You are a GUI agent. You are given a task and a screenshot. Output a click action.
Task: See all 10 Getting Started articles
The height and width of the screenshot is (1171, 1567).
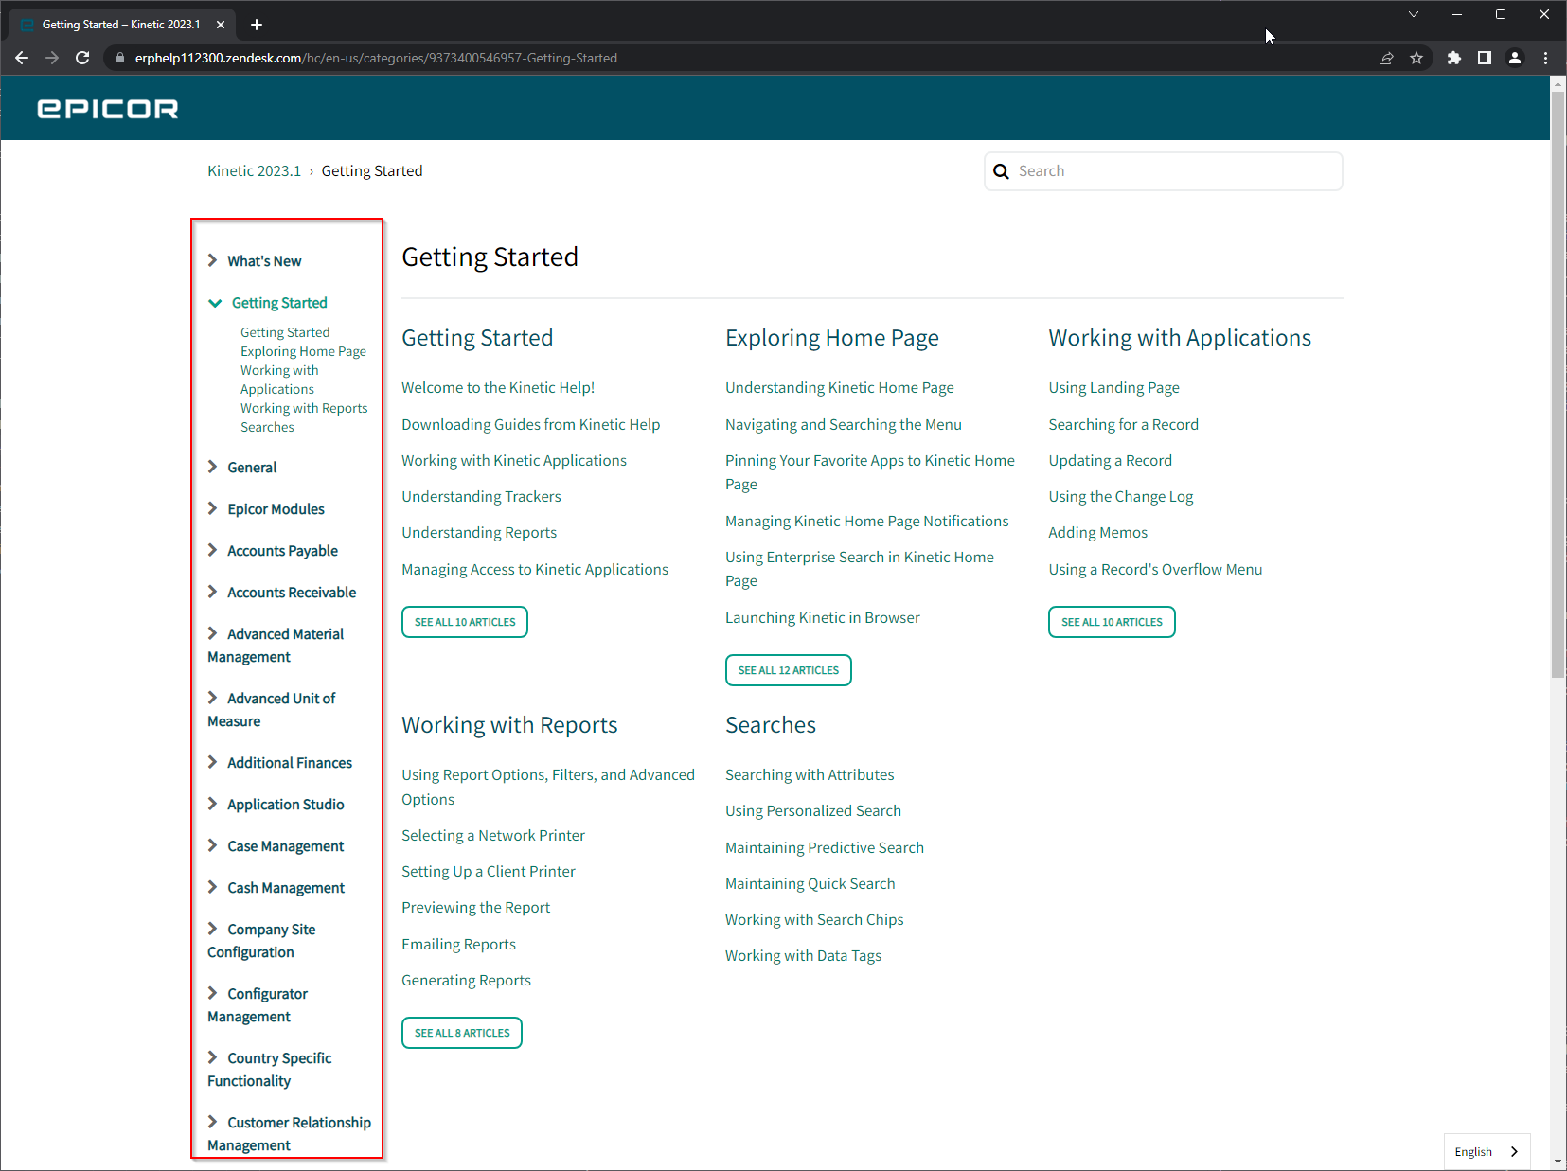click(x=465, y=622)
